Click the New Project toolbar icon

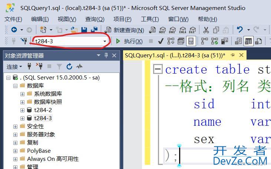(43, 30)
